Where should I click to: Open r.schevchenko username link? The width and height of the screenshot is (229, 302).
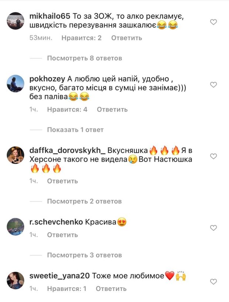[56, 222]
